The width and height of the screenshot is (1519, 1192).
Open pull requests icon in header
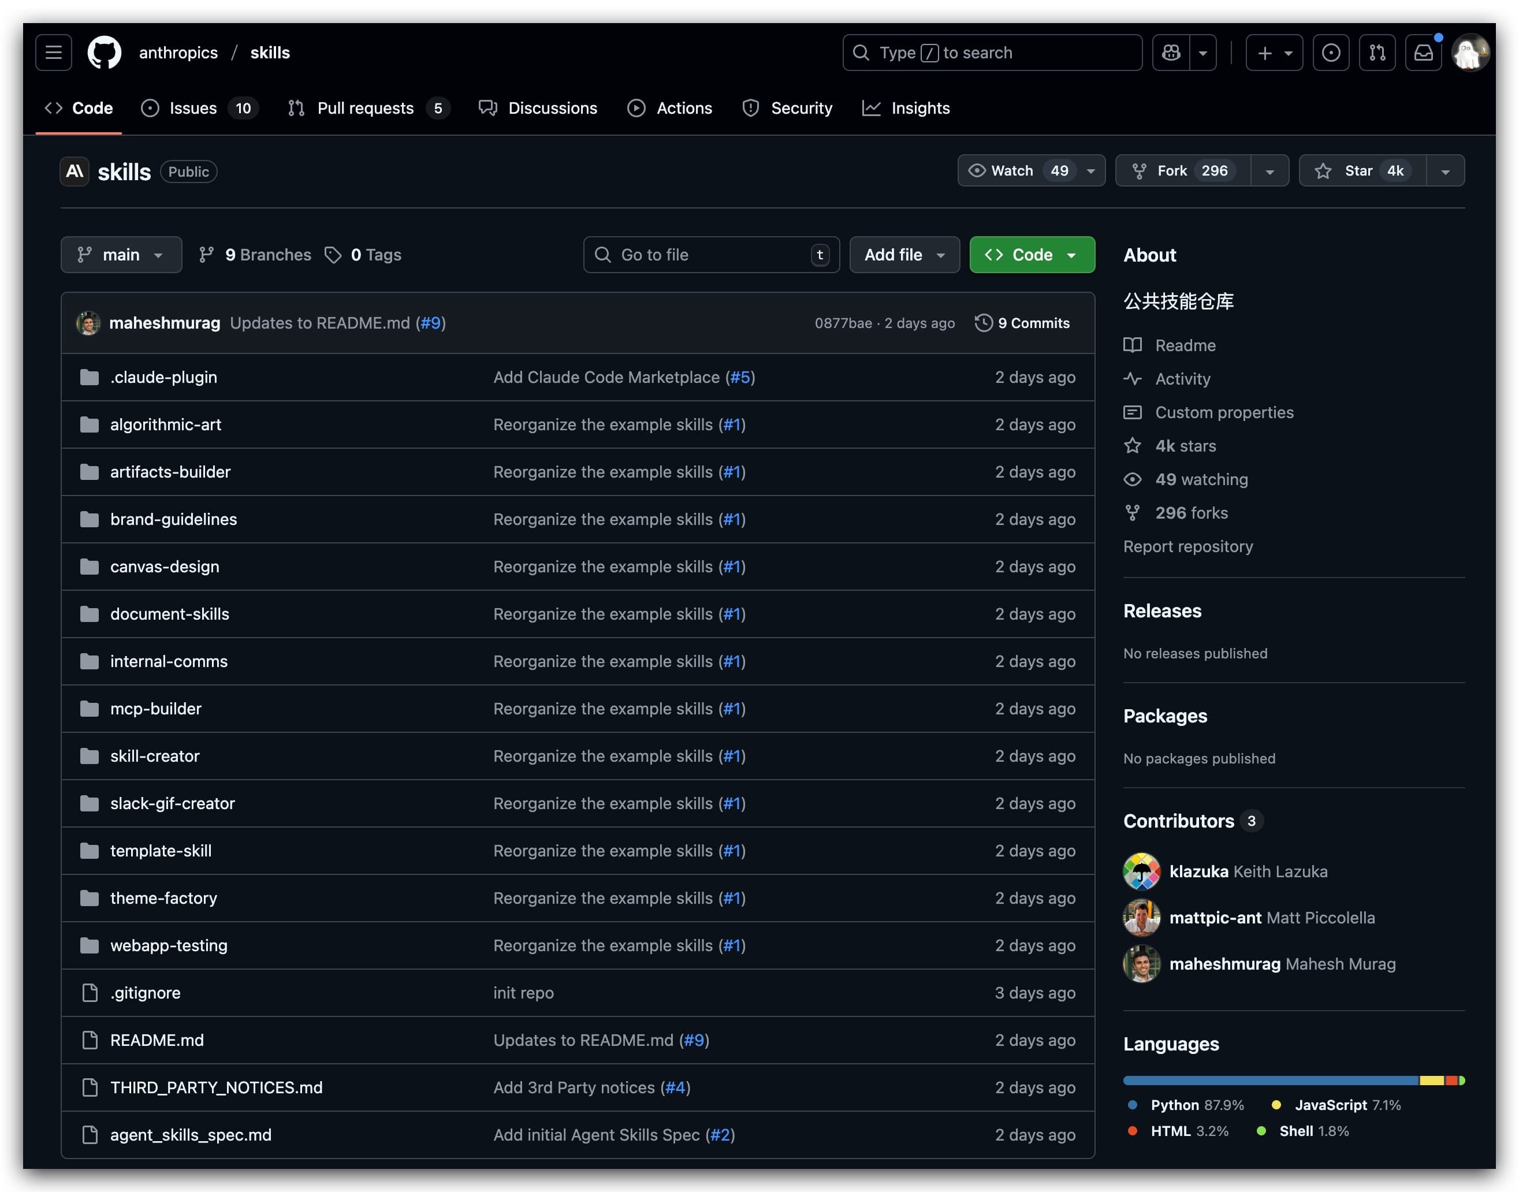click(x=1377, y=53)
